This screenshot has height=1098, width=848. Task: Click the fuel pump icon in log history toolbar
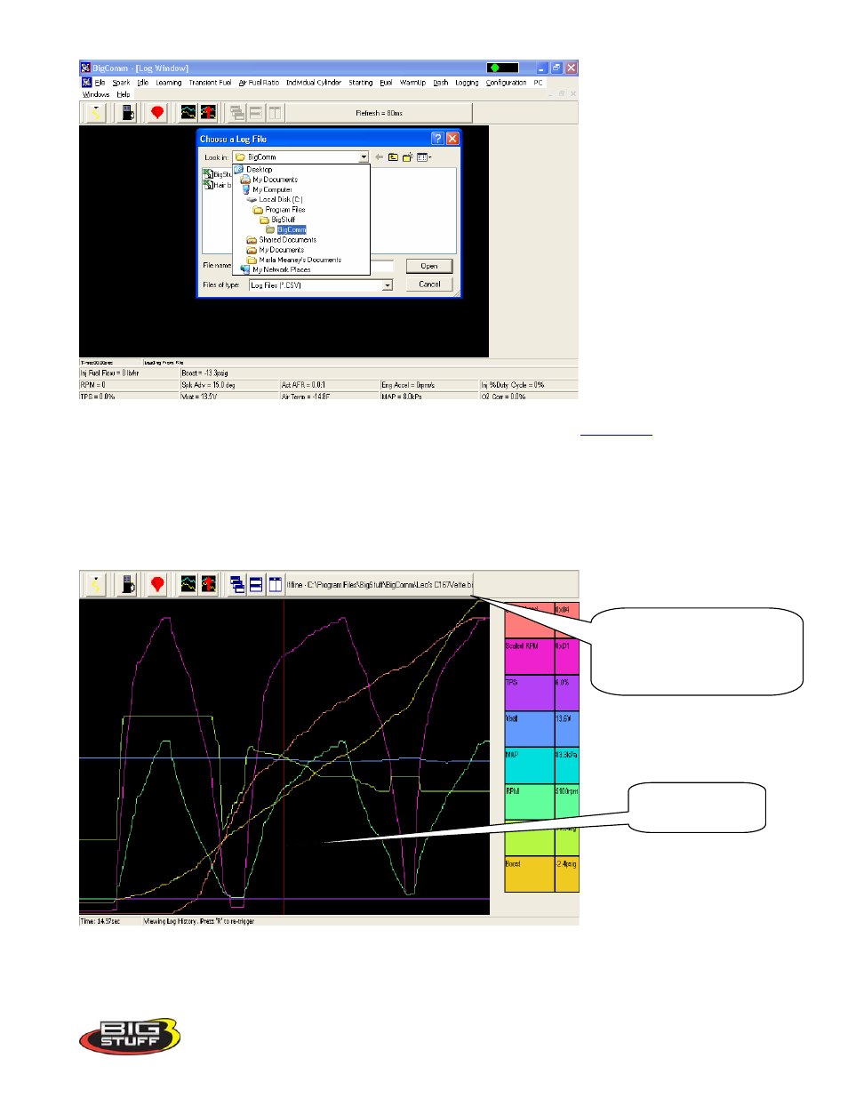pyautogui.click(x=128, y=584)
